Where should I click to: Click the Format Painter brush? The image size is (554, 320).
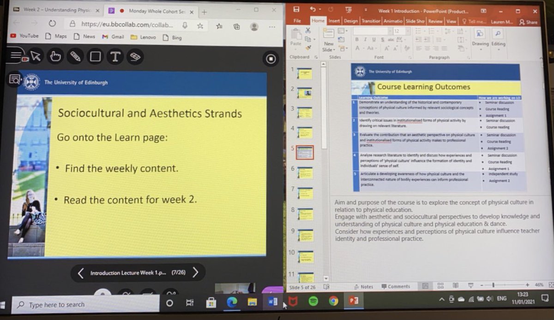[308, 48]
